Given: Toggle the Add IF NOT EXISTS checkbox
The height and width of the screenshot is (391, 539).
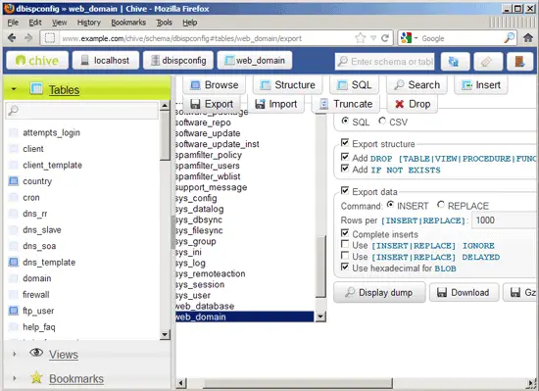Looking at the screenshot, I should coord(345,169).
